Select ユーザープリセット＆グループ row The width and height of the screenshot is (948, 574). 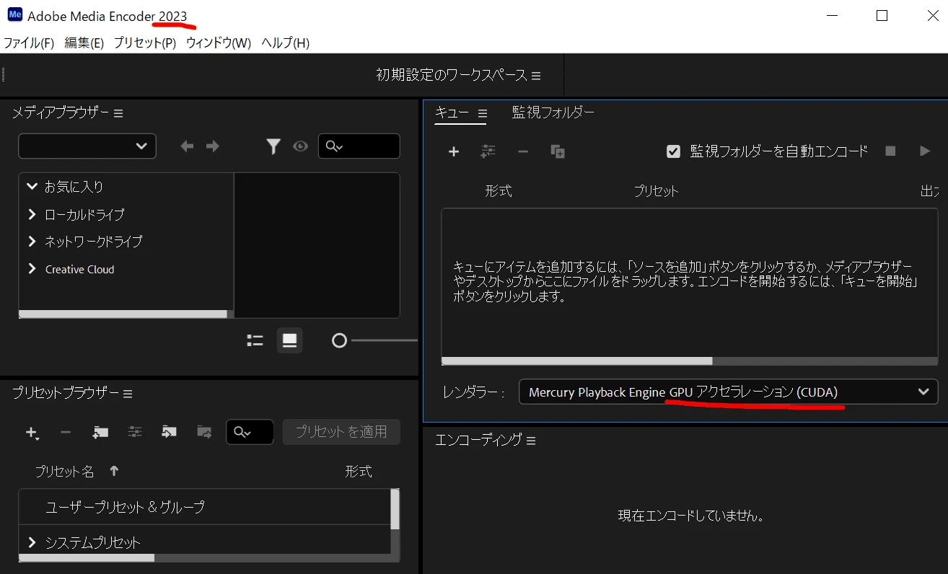pyautogui.click(x=204, y=507)
